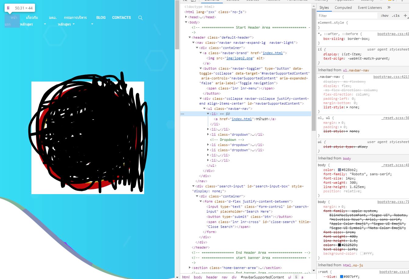This screenshot has height=279, width=409.
Task: Select #navbarSupportedContent in the breadcrumb bar
Action: coord(262,277)
